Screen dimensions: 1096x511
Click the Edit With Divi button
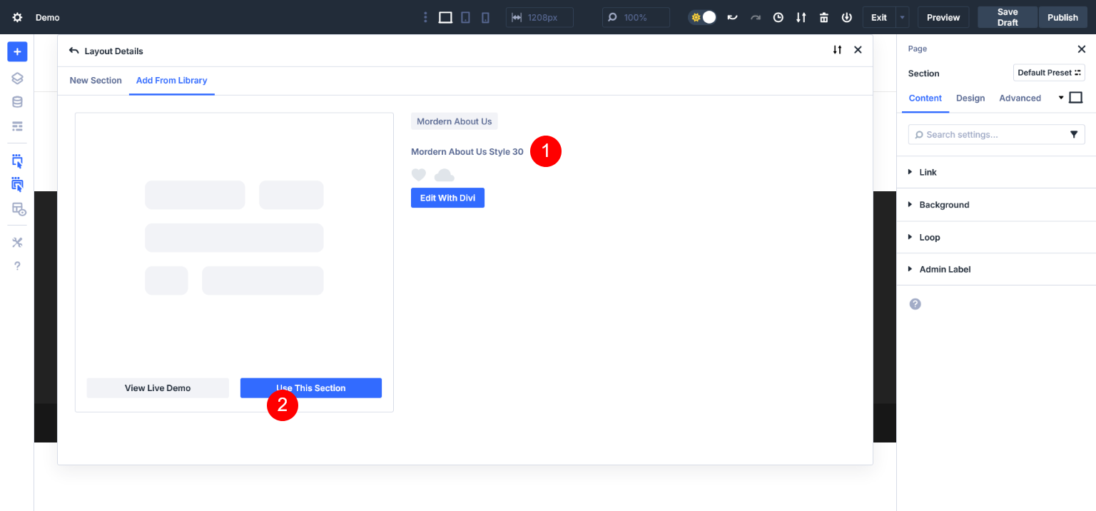(447, 198)
